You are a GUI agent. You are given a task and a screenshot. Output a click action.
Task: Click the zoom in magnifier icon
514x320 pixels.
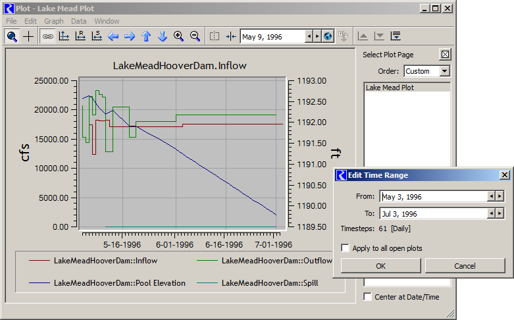(x=178, y=36)
